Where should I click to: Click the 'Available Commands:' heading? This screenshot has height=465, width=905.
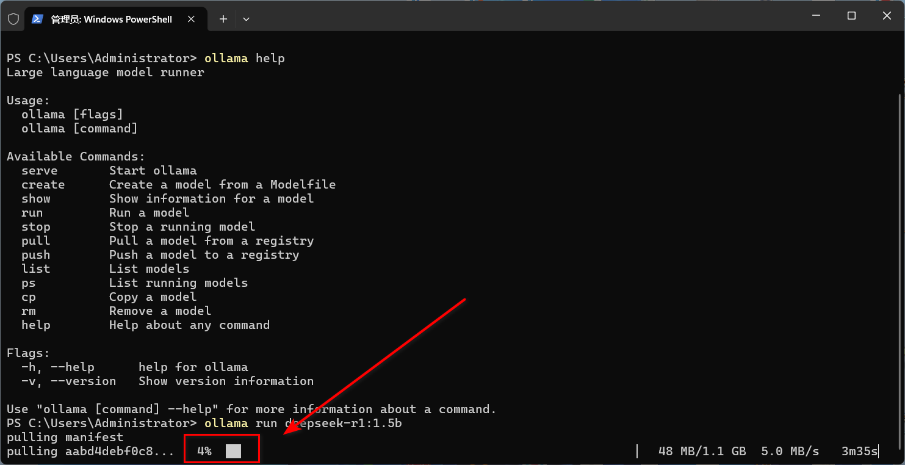76,157
